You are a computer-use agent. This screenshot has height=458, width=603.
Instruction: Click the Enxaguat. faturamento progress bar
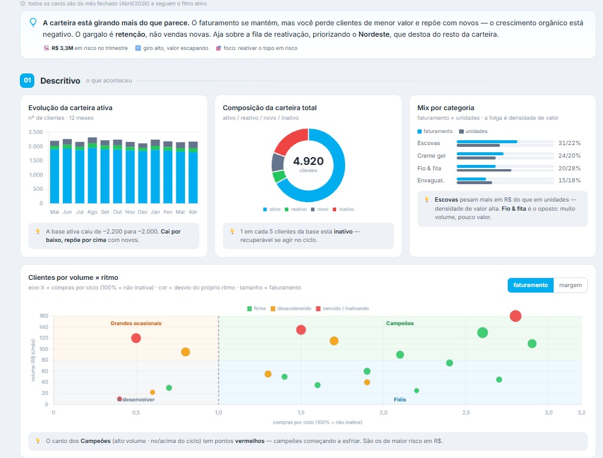(471, 179)
